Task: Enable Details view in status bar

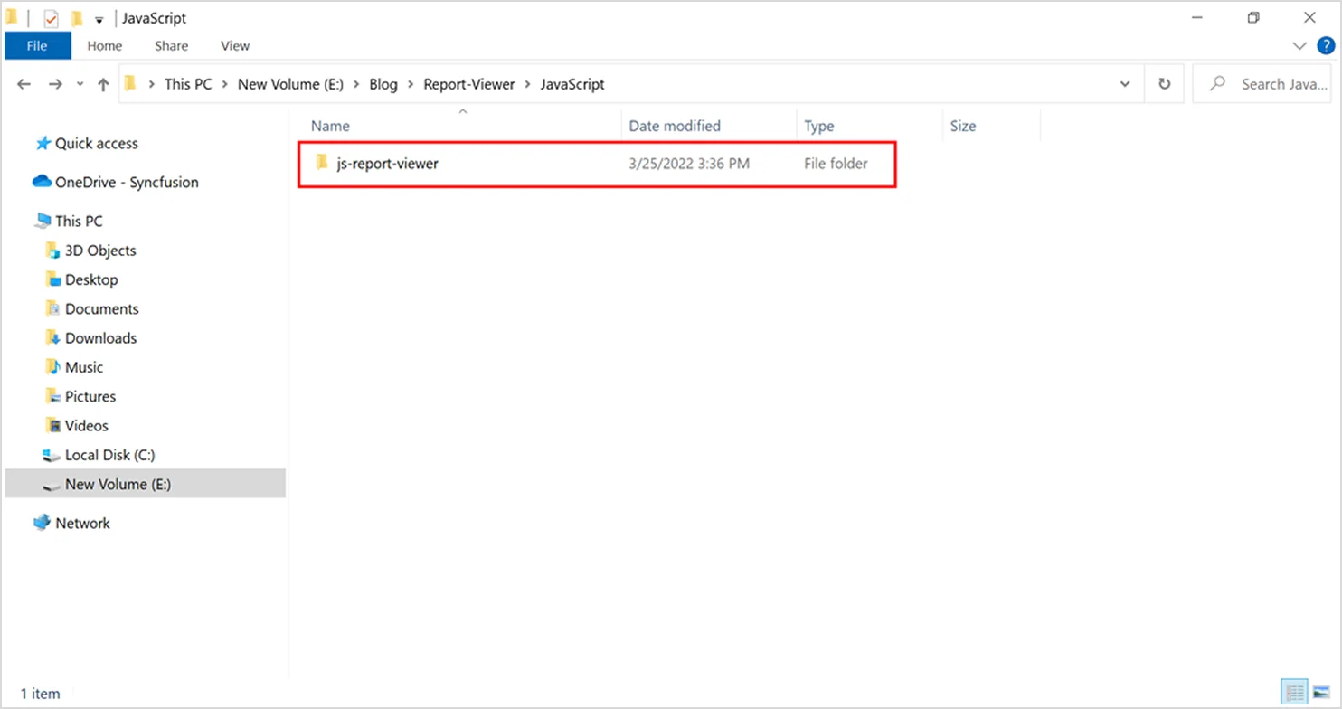Action: coord(1293,692)
